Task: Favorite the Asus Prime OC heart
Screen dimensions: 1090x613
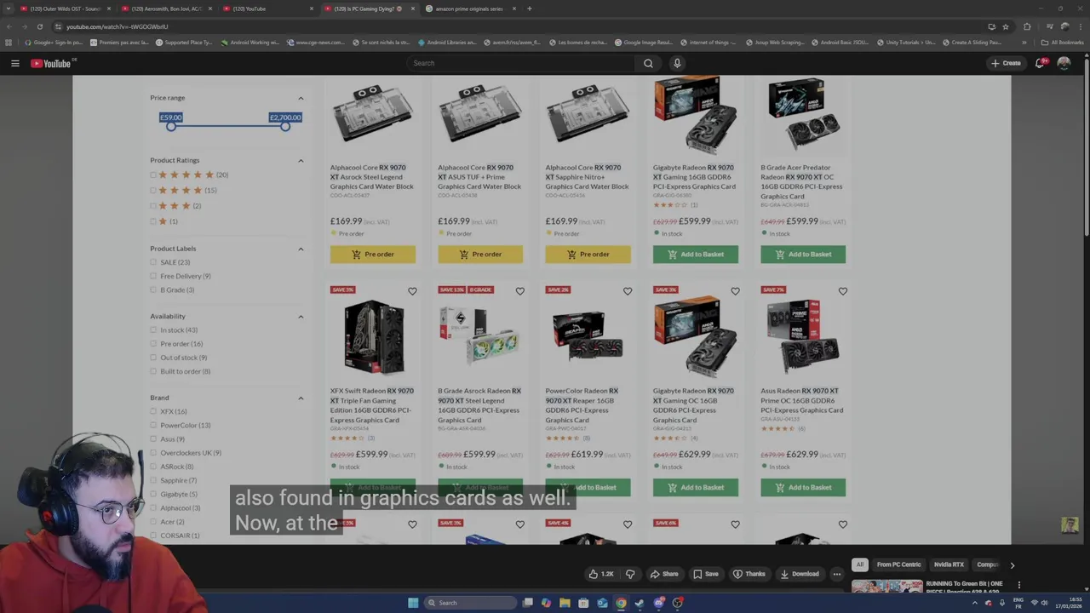Action: coord(843,291)
